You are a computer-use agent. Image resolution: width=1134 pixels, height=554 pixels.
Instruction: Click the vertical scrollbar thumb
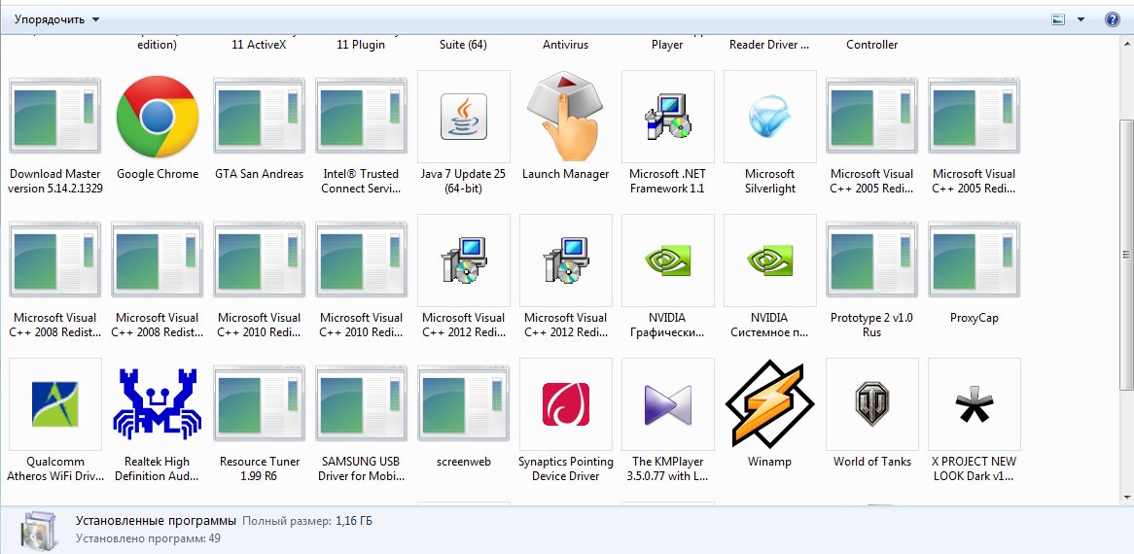coord(1126,254)
